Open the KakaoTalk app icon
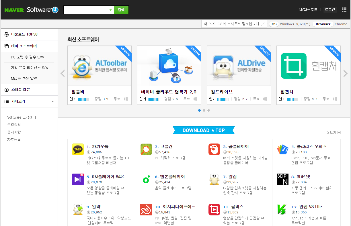This screenshot has height=226, width=351. tap(78, 150)
